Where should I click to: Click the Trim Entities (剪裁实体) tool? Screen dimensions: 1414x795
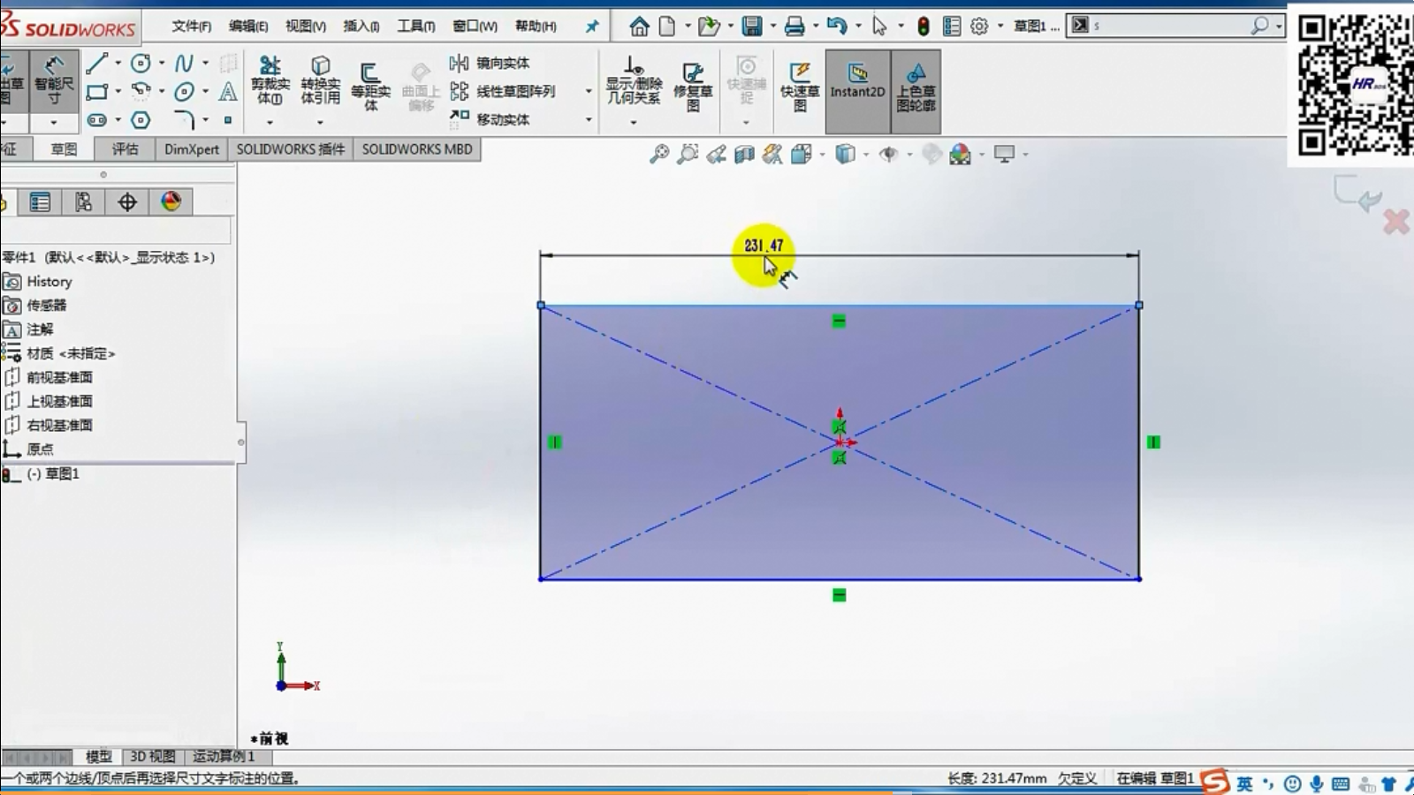[x=270, y=78]
